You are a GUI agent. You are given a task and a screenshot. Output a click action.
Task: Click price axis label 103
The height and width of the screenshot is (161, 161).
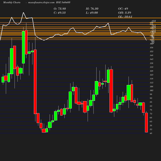151,90
